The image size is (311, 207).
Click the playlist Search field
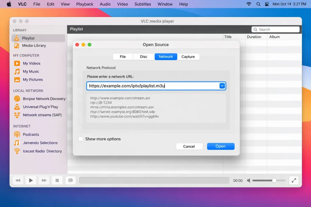click(275, 29)
